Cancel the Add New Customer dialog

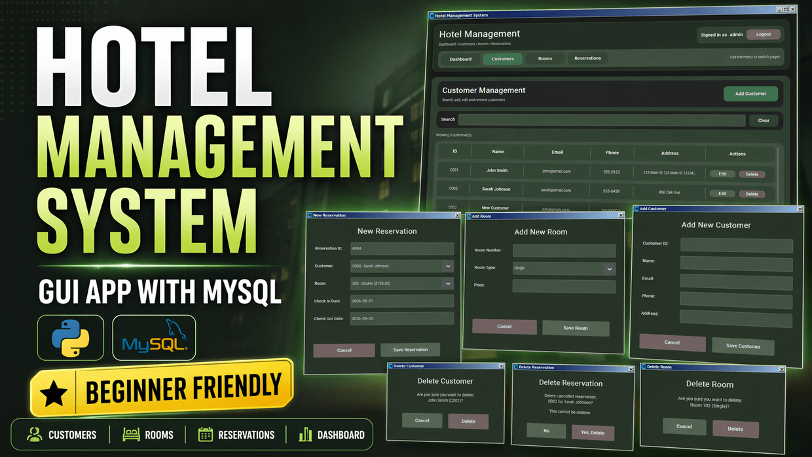pyautogui.click(x=672, y=342)
